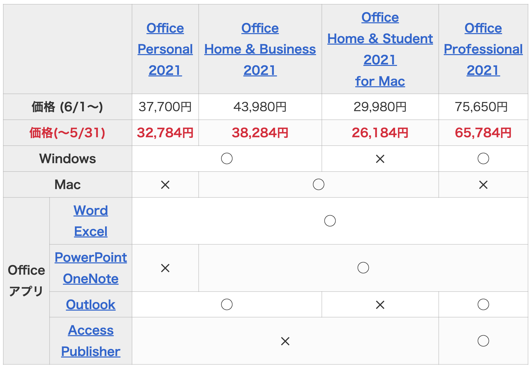The width and height of the screenshot is (530, 368).
Task: Click the cross in PowerPoint row for Personal
Action: (165, 268)
